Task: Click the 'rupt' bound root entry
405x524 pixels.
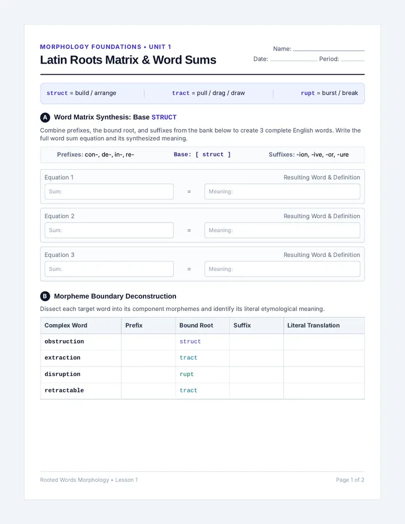Action: click(187, 374)
